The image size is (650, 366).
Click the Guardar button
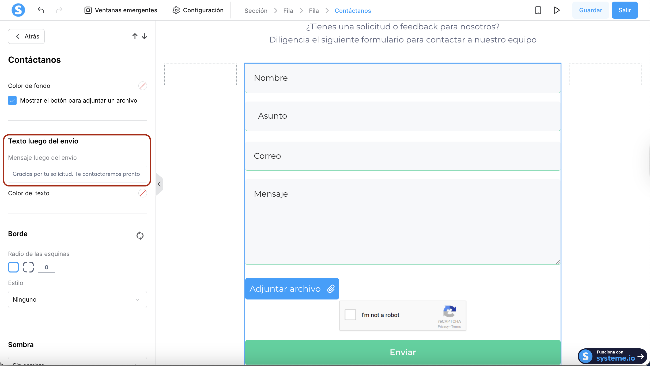click(x=590, y=10)
